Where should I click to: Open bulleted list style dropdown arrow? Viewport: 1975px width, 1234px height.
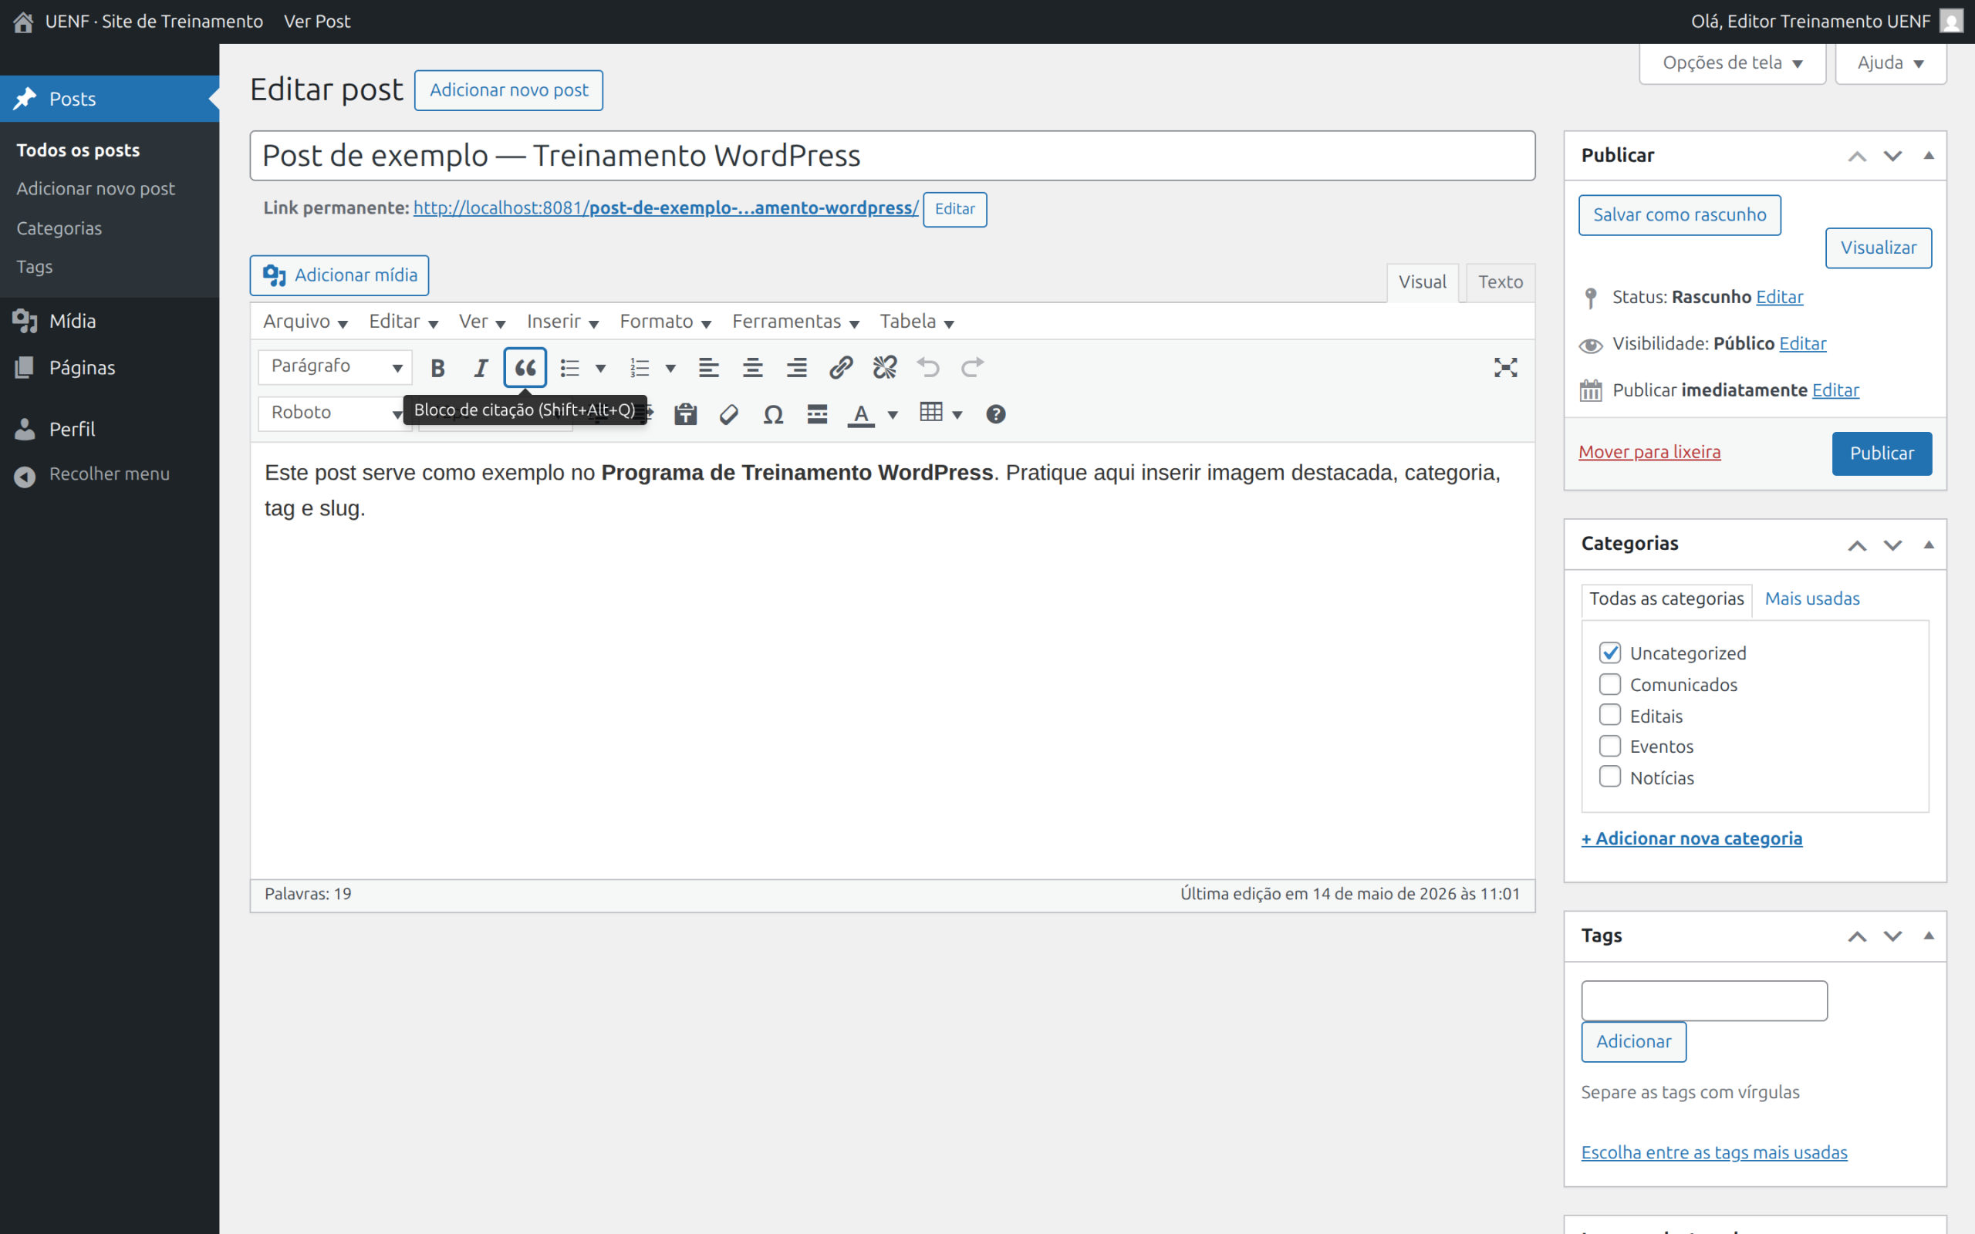601,369
